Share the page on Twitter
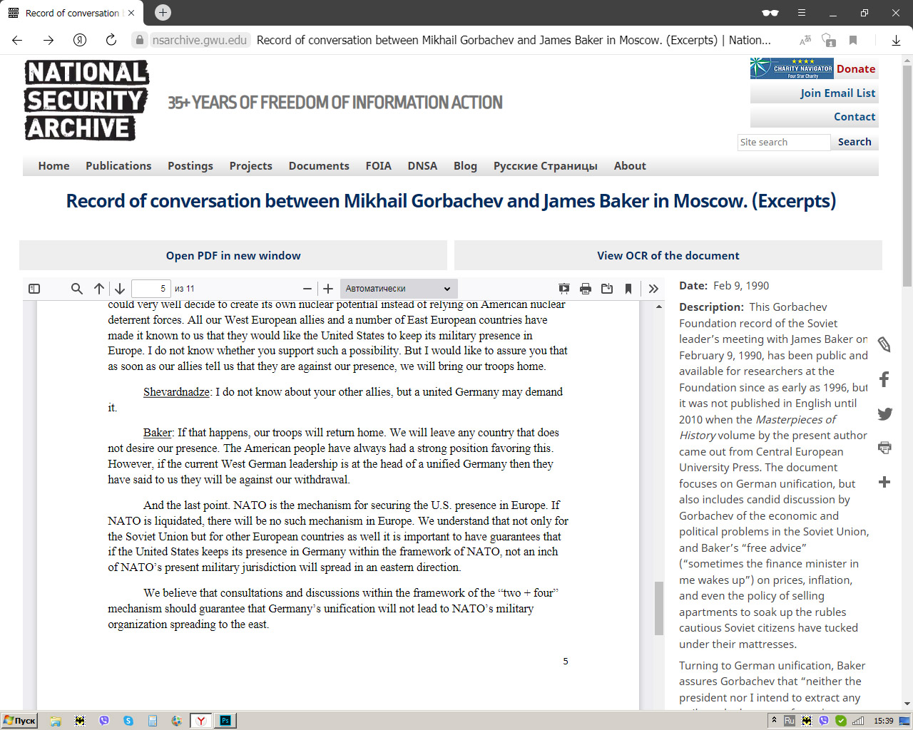Screen dimensions: 913x730 pos(884,413)
